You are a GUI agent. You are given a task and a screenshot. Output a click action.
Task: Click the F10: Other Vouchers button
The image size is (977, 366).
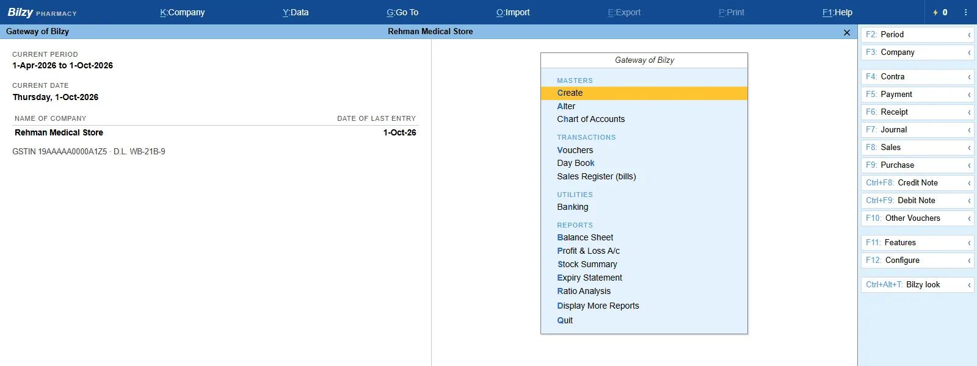pyautogui.click(x=917, y=218)
